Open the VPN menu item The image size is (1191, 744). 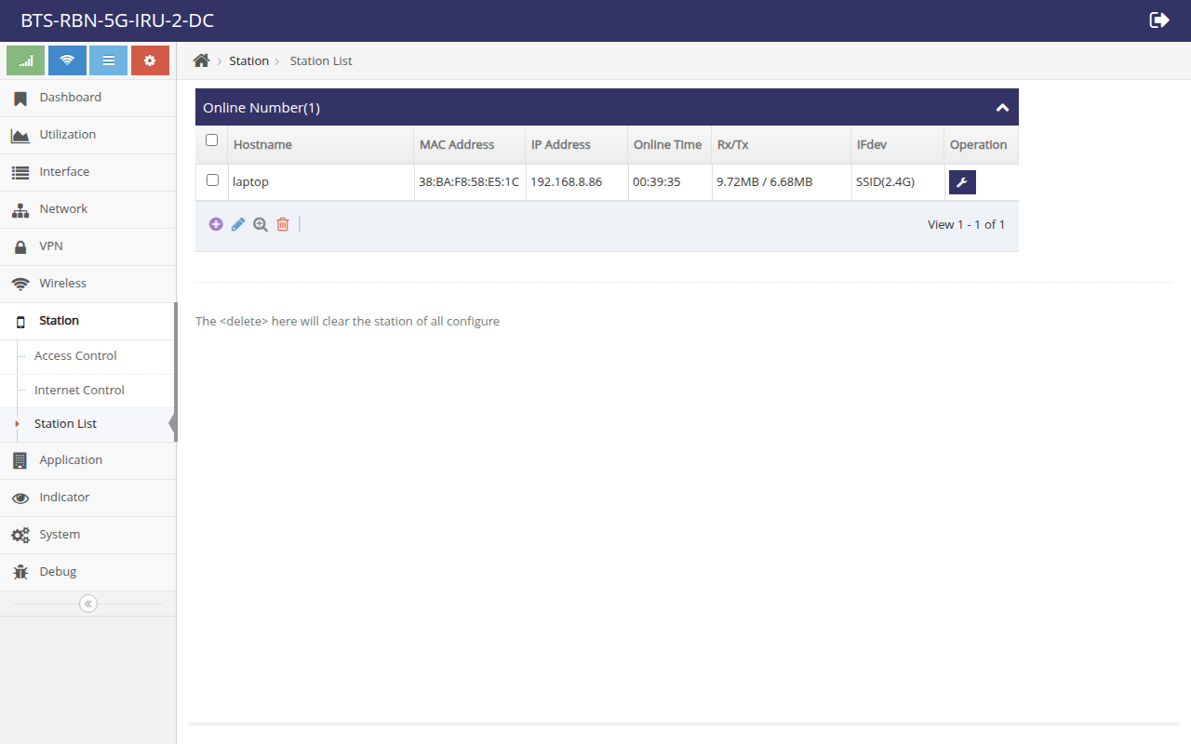[87, 246]
